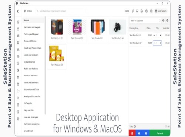
Task: Click the gift box sidebar icon
Action: point(18,84)
